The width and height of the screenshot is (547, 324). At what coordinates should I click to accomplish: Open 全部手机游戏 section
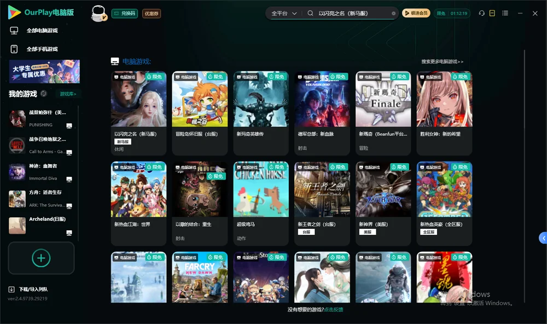coord(34,49)
